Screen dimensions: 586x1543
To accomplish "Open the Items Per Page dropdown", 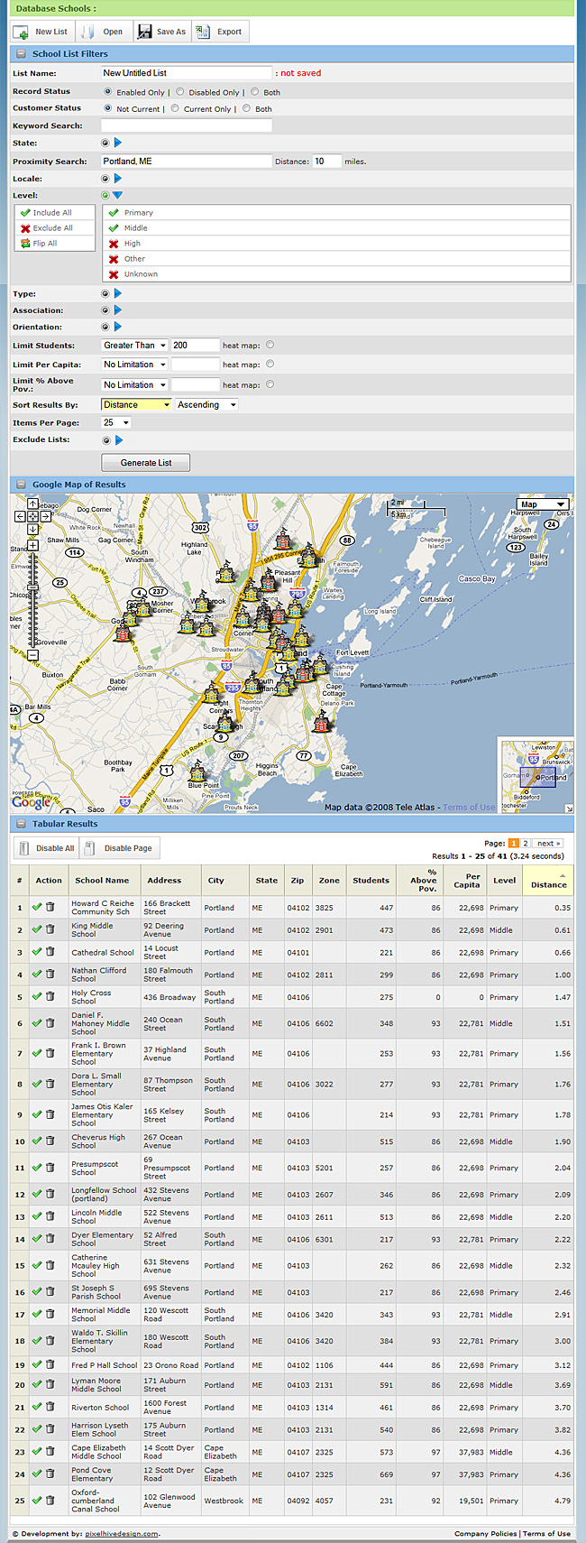I will tap(116, 422).
